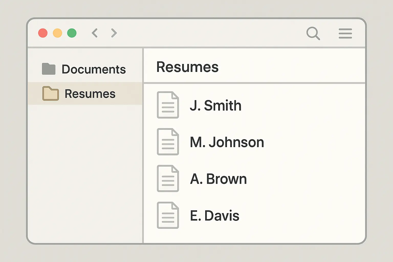393x262 pixels.
Task: Select the J. Smith document icon
Action: click(x=168, y=105)
